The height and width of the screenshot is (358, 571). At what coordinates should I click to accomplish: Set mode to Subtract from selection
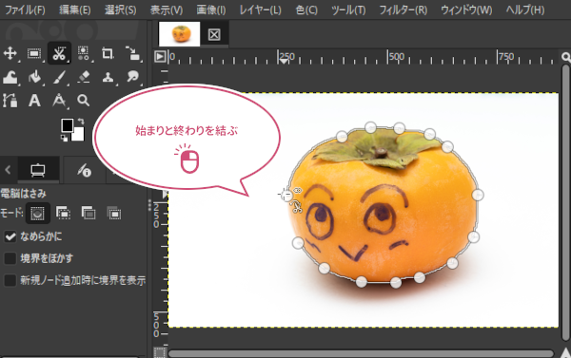(89, 213)
